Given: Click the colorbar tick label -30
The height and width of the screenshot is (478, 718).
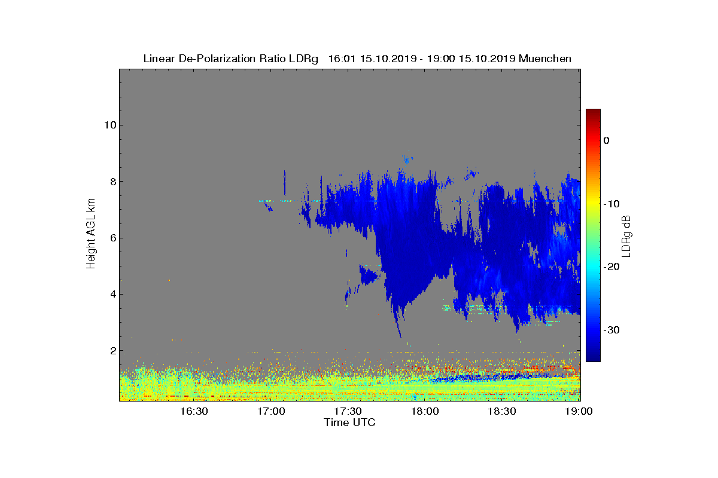Looking at the screenshot, I should coord(611,330).
